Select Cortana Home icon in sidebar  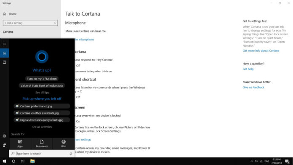click(x=4, y=53)
